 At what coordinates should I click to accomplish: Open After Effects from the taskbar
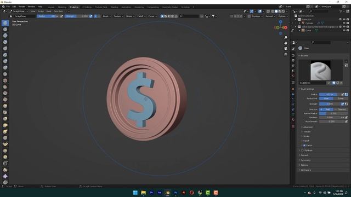pos(160,193)
